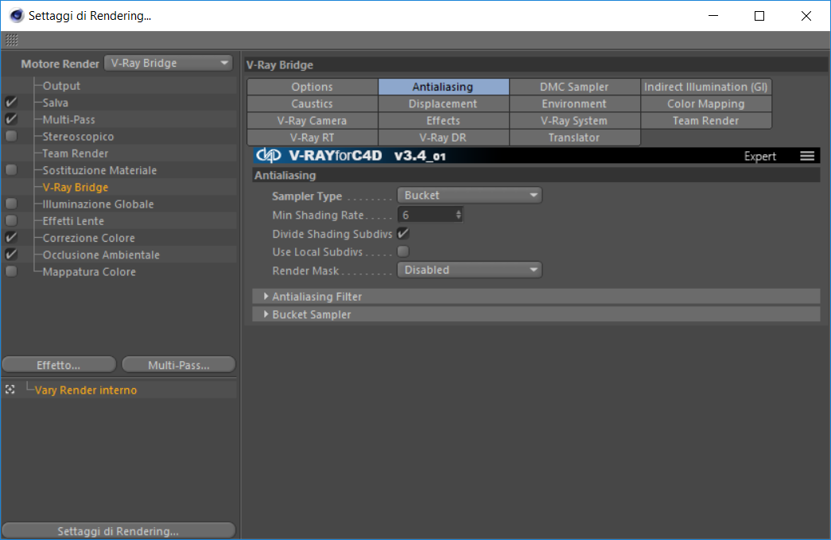Click the Min Shading Rate stepper arrows
This screenshot has width=831, height=540.
pos(458,215)
